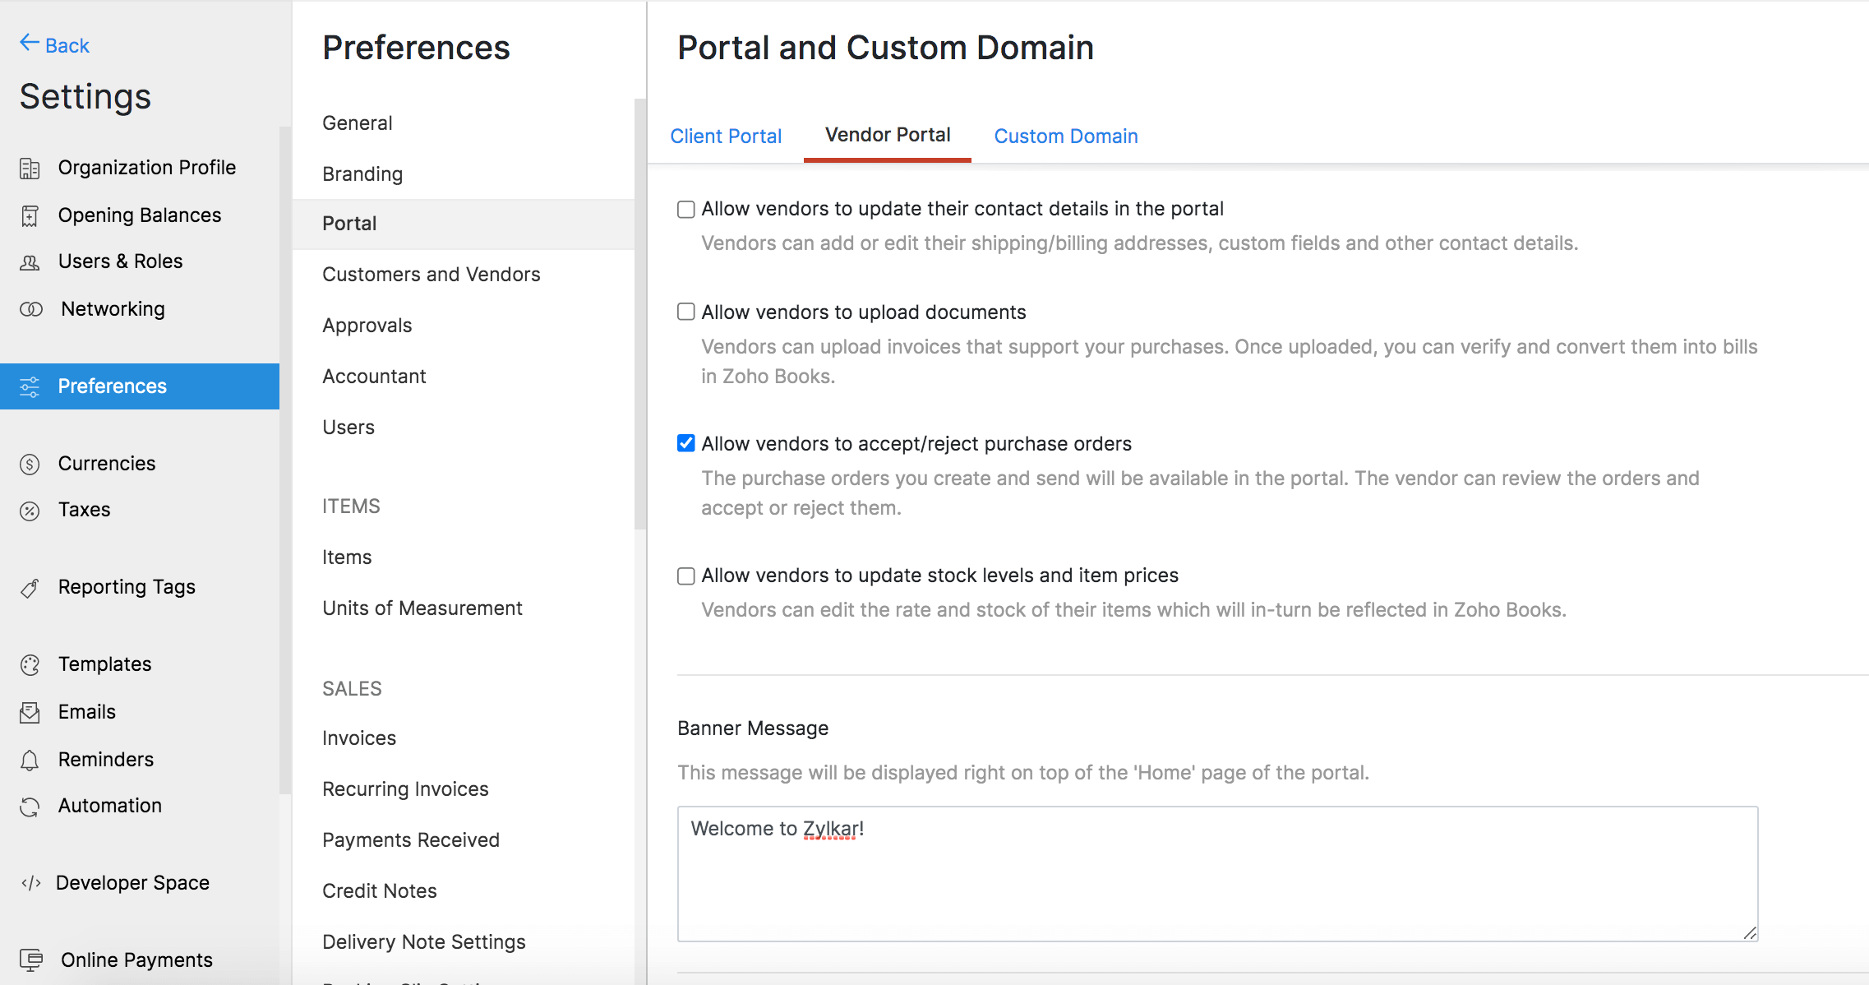Click the Networking sidebar icon
The height and width of the screenshot is (985, 1869).
pos(30,308)
